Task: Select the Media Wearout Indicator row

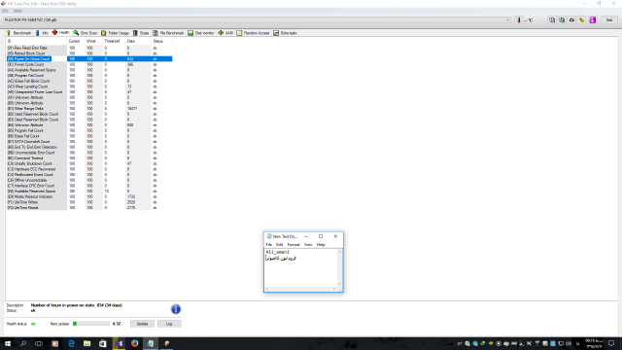Action: (89, 196)
